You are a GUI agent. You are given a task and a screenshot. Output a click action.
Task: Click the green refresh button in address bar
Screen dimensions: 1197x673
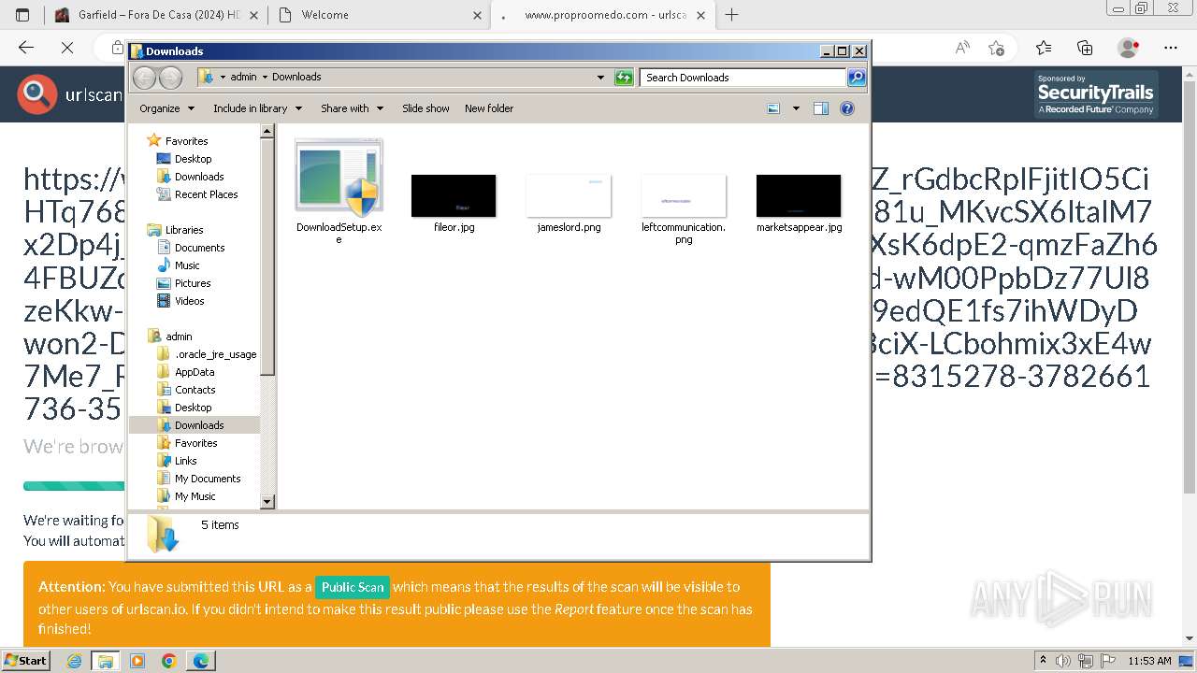pos(624,78)
